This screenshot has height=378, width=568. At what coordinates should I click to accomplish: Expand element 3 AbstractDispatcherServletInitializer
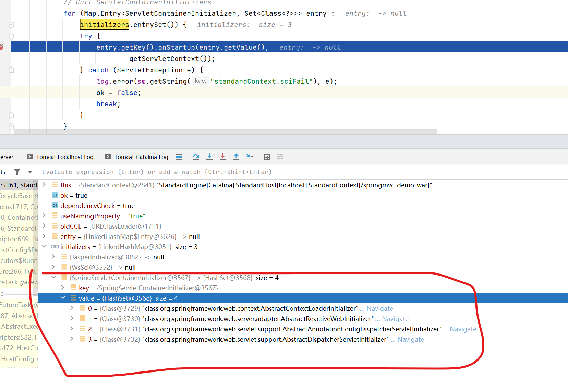click(72, 339)
